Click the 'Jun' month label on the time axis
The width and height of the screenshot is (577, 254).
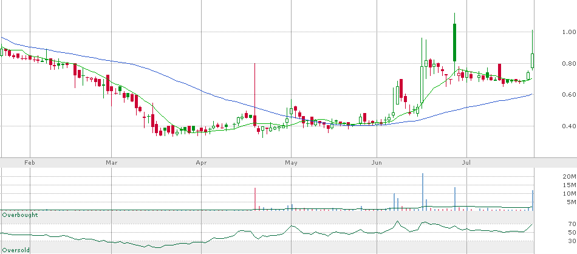tap(376, 163)
